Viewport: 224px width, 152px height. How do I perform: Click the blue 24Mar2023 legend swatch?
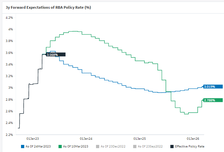coord(23,146)
